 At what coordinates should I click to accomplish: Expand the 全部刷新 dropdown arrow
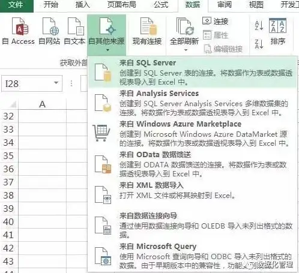click(186, 50)
